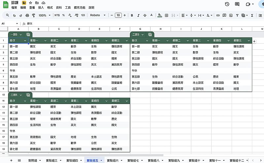Expand the 星期三 column dropdown in first table
Image resolution: width=264 pixels, height=163 pixels.
pyautogui.click(x=85, y=41)
